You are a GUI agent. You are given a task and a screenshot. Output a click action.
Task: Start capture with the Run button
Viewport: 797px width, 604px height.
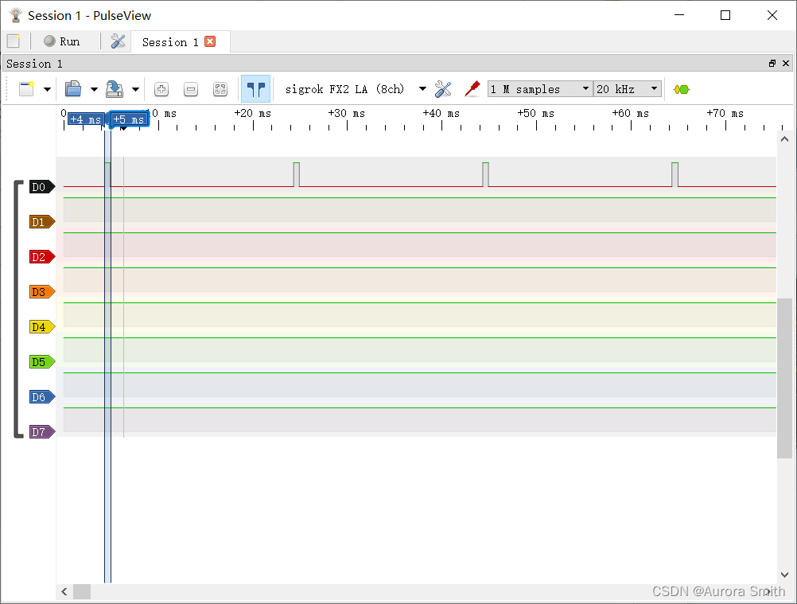point(62,41)
